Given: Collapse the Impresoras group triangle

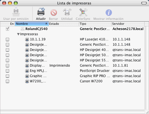Looking at the screenshot, I should pyautogui.click(x=18, y=34).
